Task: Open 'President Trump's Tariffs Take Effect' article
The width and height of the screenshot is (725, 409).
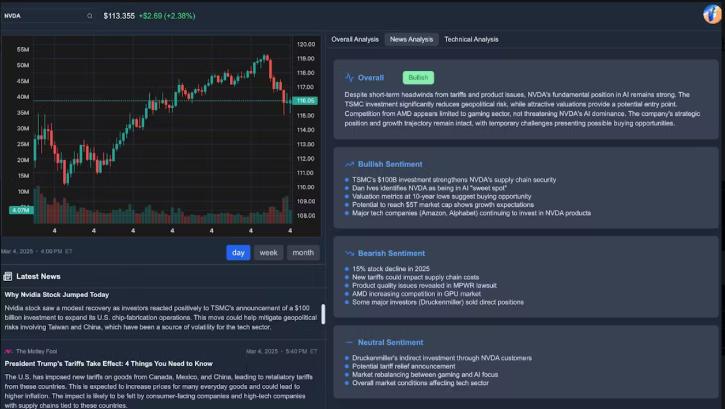Action: click(x=109, y=364)
